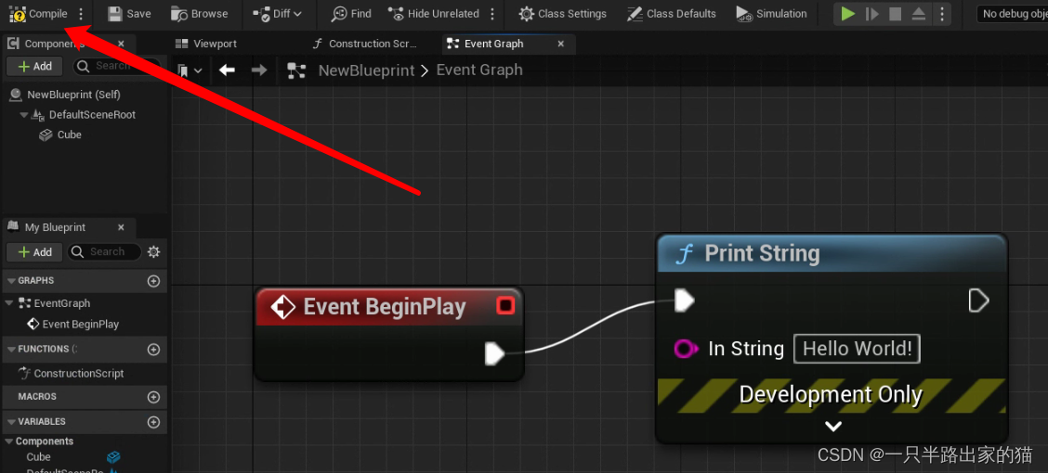Image resolution: width=1048 pixels, height=473 pixels.
Task: Open My Blueprint settings gear
Action: tap(153, 252)
